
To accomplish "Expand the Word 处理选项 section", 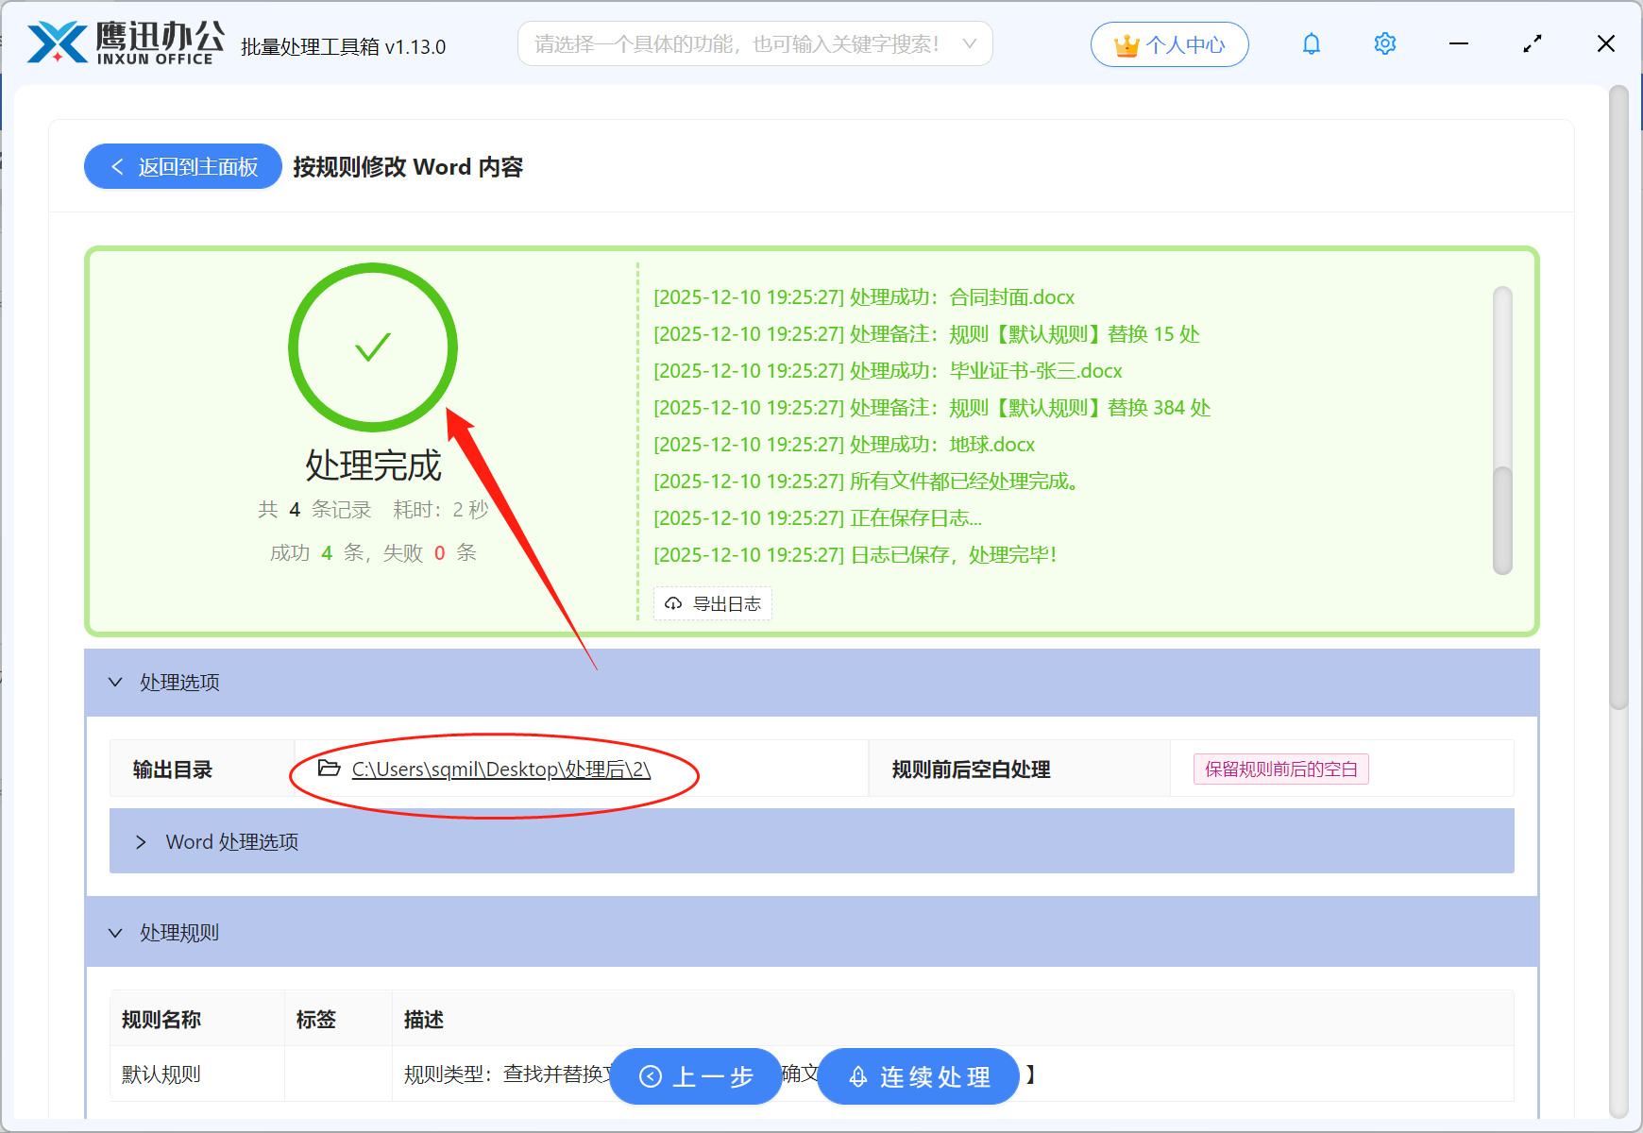I will [142, 841].
